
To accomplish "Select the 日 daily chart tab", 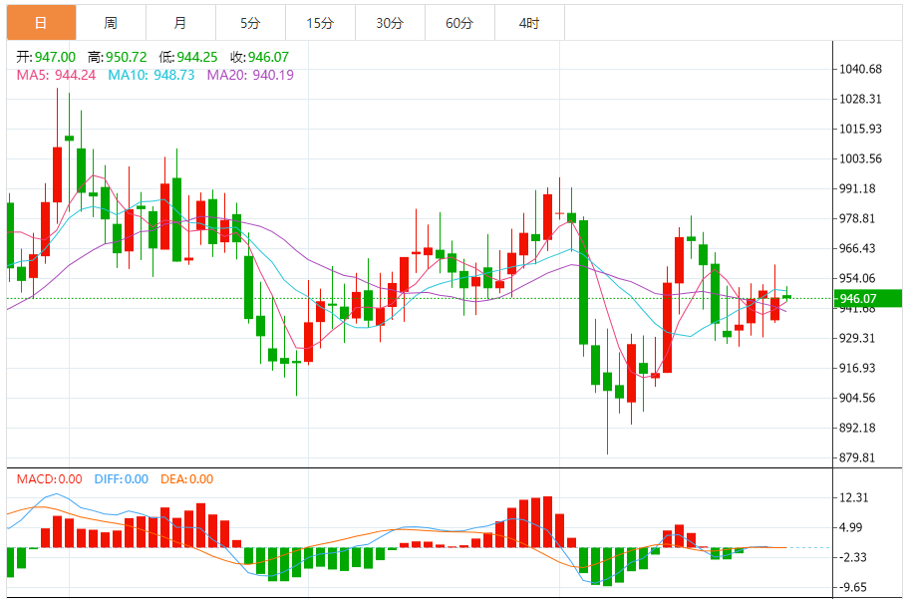I will coord(41,23).
